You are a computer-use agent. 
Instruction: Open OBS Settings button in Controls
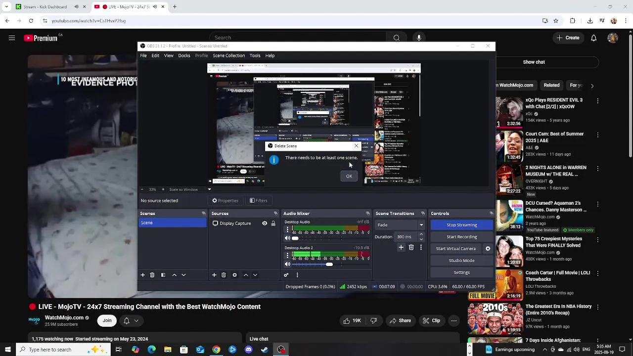click(461, 272)
